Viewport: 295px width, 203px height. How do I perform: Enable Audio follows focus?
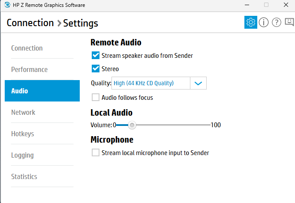(96, 97)
